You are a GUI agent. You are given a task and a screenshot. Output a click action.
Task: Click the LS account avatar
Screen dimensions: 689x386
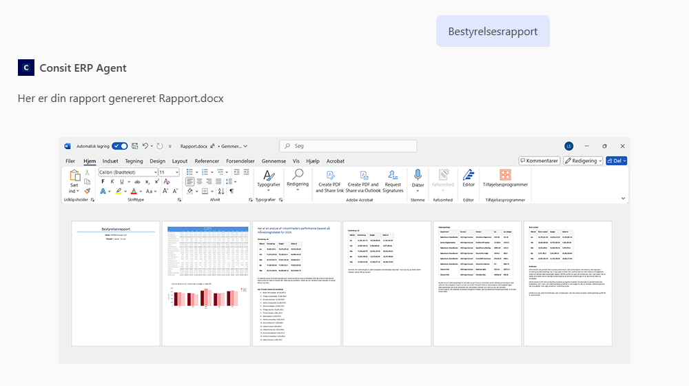(x=568, y=146)
